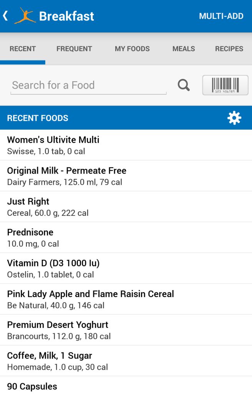The image size is (252, 394).
Task: Choose Original Milk - Permeate Free
Action: (x=126, y=176)
